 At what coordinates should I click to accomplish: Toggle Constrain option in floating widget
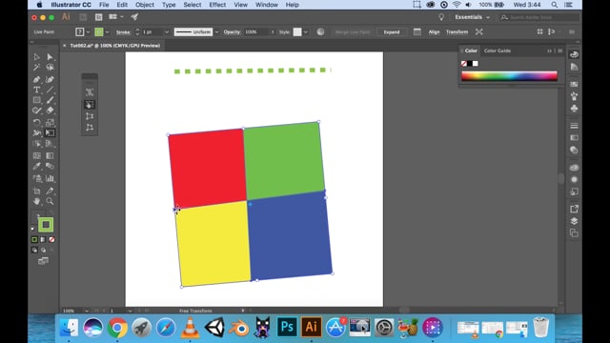pos(90,92)
